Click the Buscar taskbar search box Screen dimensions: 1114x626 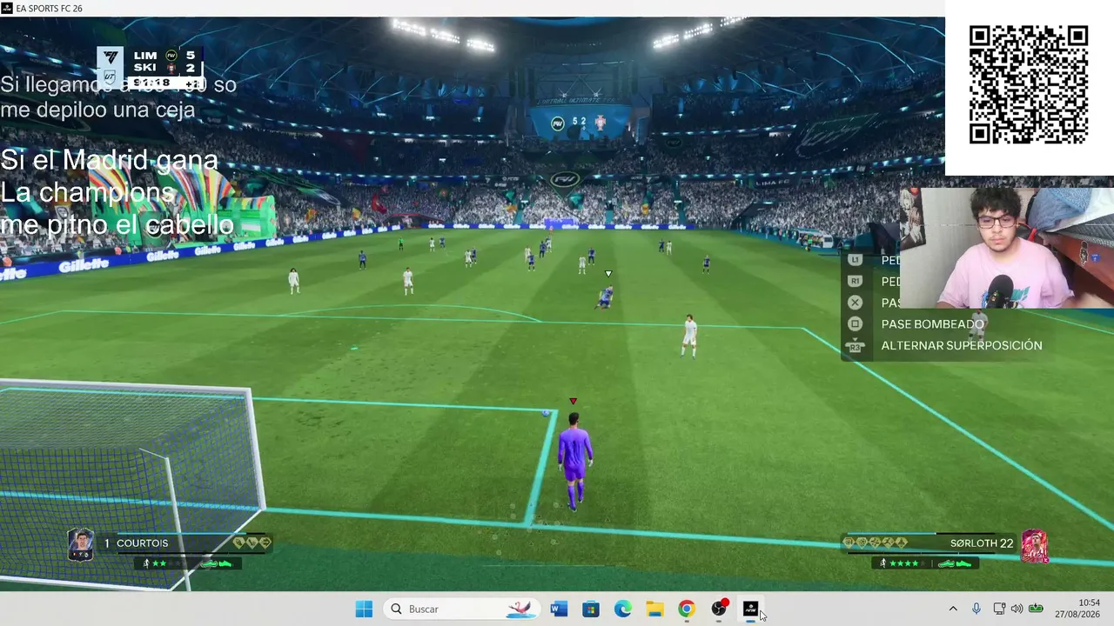tap(461, 609)
